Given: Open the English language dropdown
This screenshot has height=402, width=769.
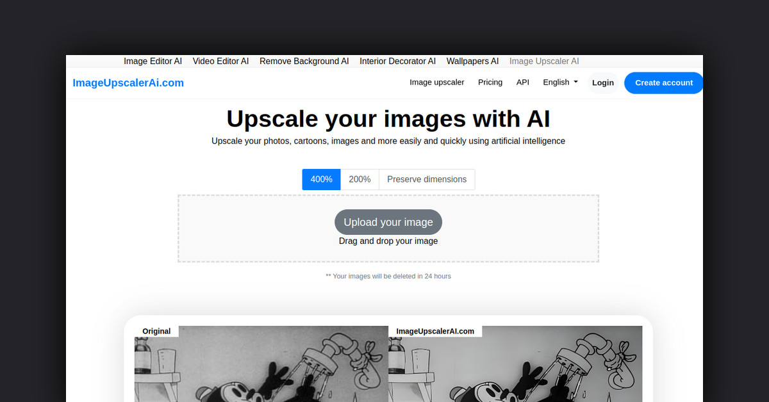Looking at the screenshot, I should click(x=559, y=82).
